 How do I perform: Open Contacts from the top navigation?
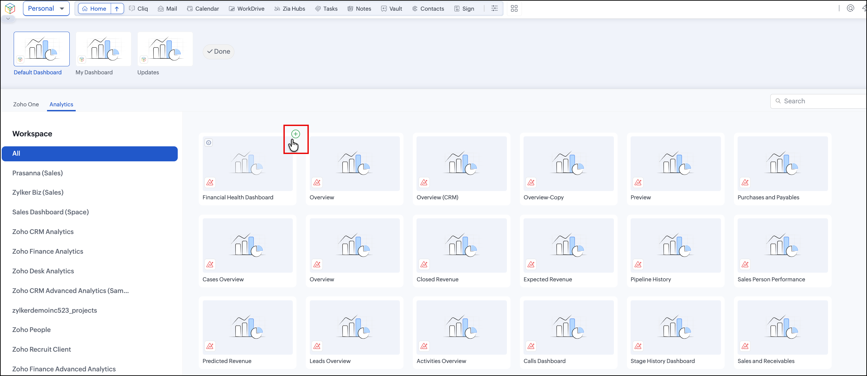[x=428, y=9]
